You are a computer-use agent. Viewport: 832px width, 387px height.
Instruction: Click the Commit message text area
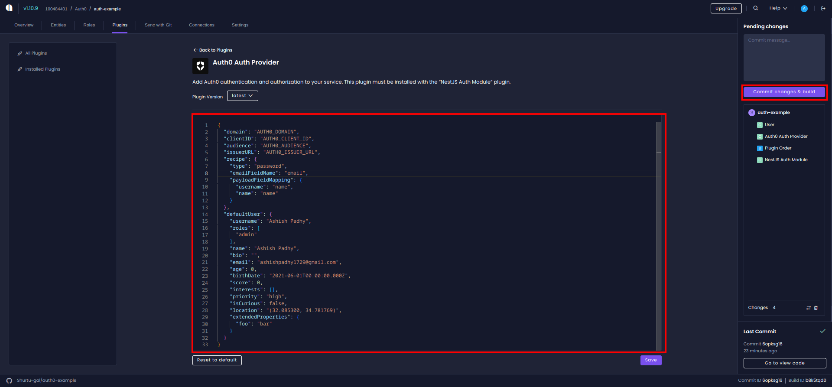pyautogui.click(x=784, y=58)
